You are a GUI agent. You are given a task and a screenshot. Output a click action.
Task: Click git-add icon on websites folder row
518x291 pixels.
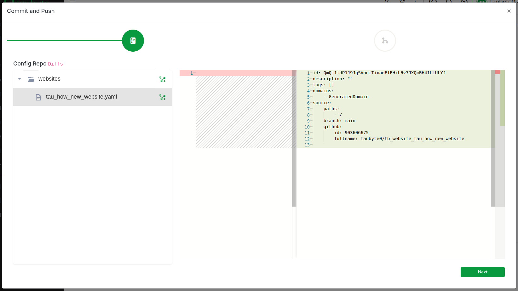[x=163, y=79]
